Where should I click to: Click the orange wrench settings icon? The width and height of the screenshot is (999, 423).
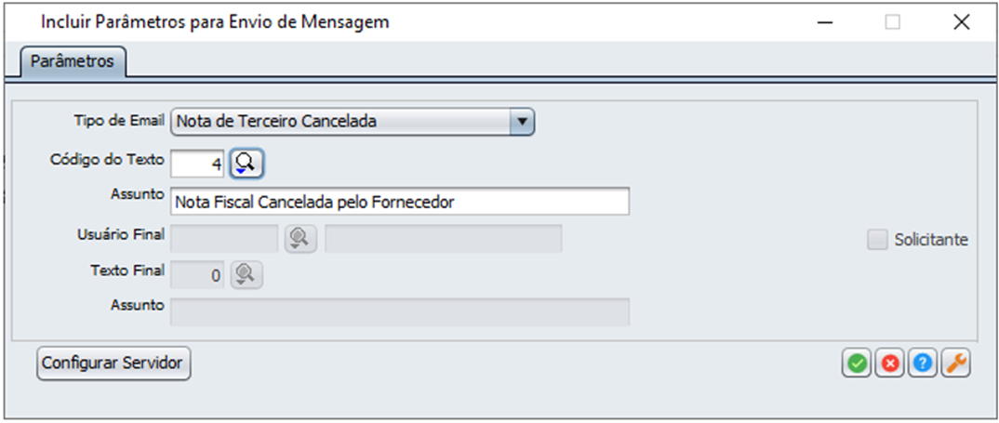pos(955,364)
